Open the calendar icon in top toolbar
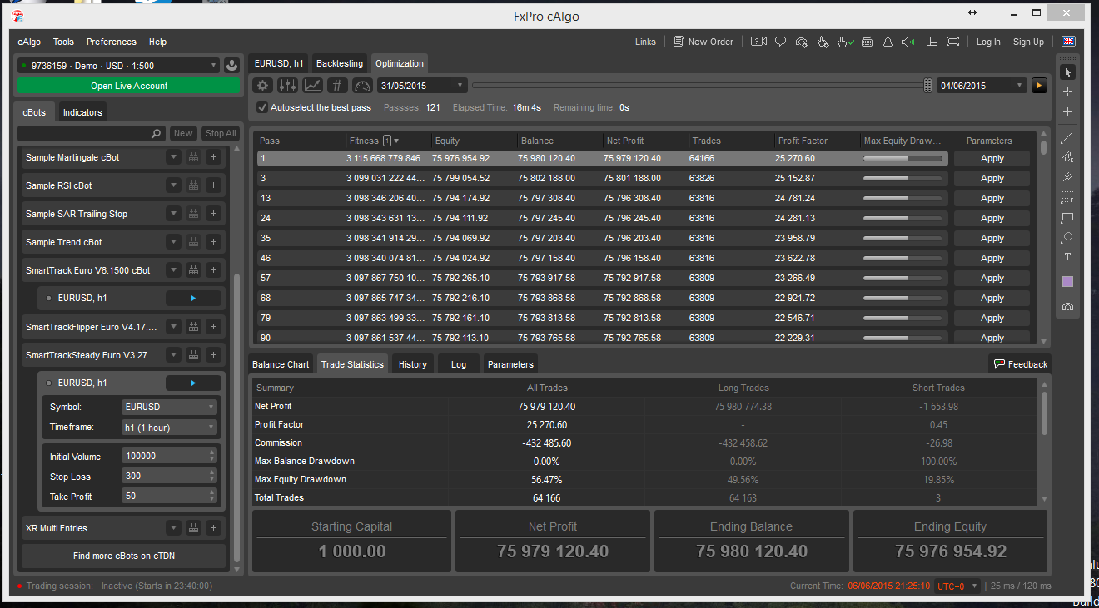1099x608 pixels. click(x=867, y=42)
